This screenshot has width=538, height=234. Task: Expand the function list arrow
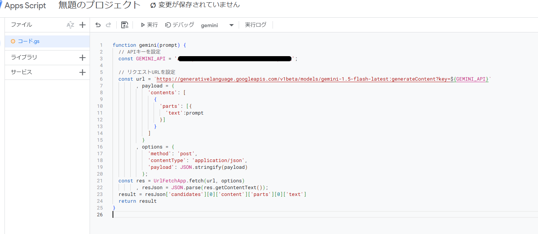231,24
